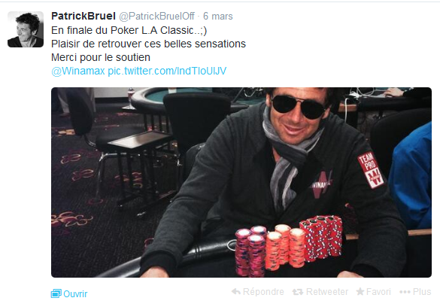Image resolution: width=440 pixels, height=307 pixels.
Task: Open the three-dots Plus icon
Action: 405,292
